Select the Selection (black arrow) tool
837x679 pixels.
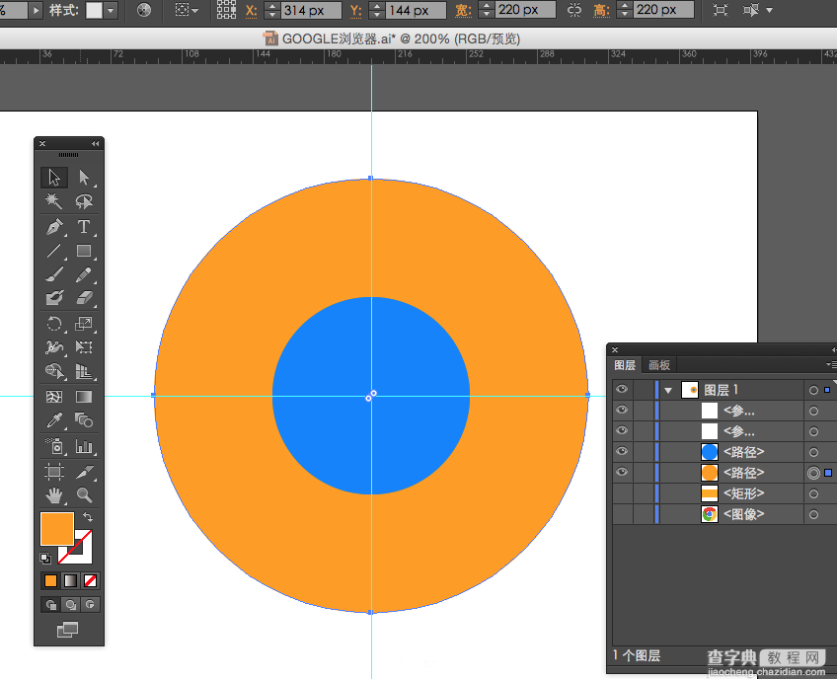(54, 178)
